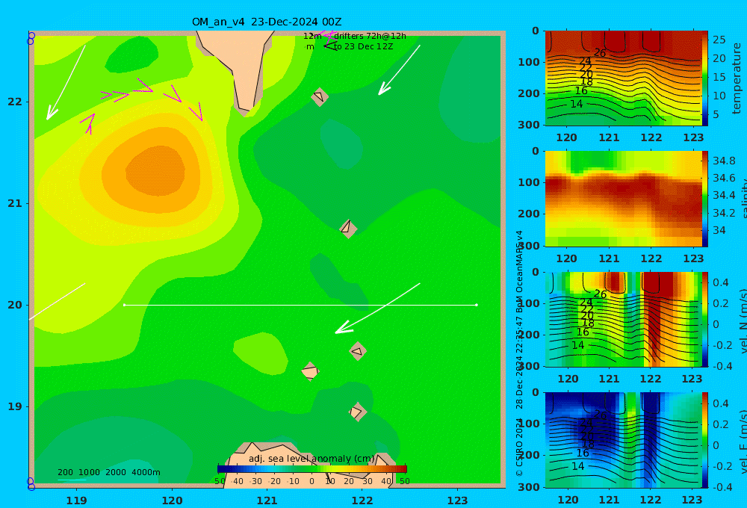Click the main map longitude label 121

pos(267,501)
